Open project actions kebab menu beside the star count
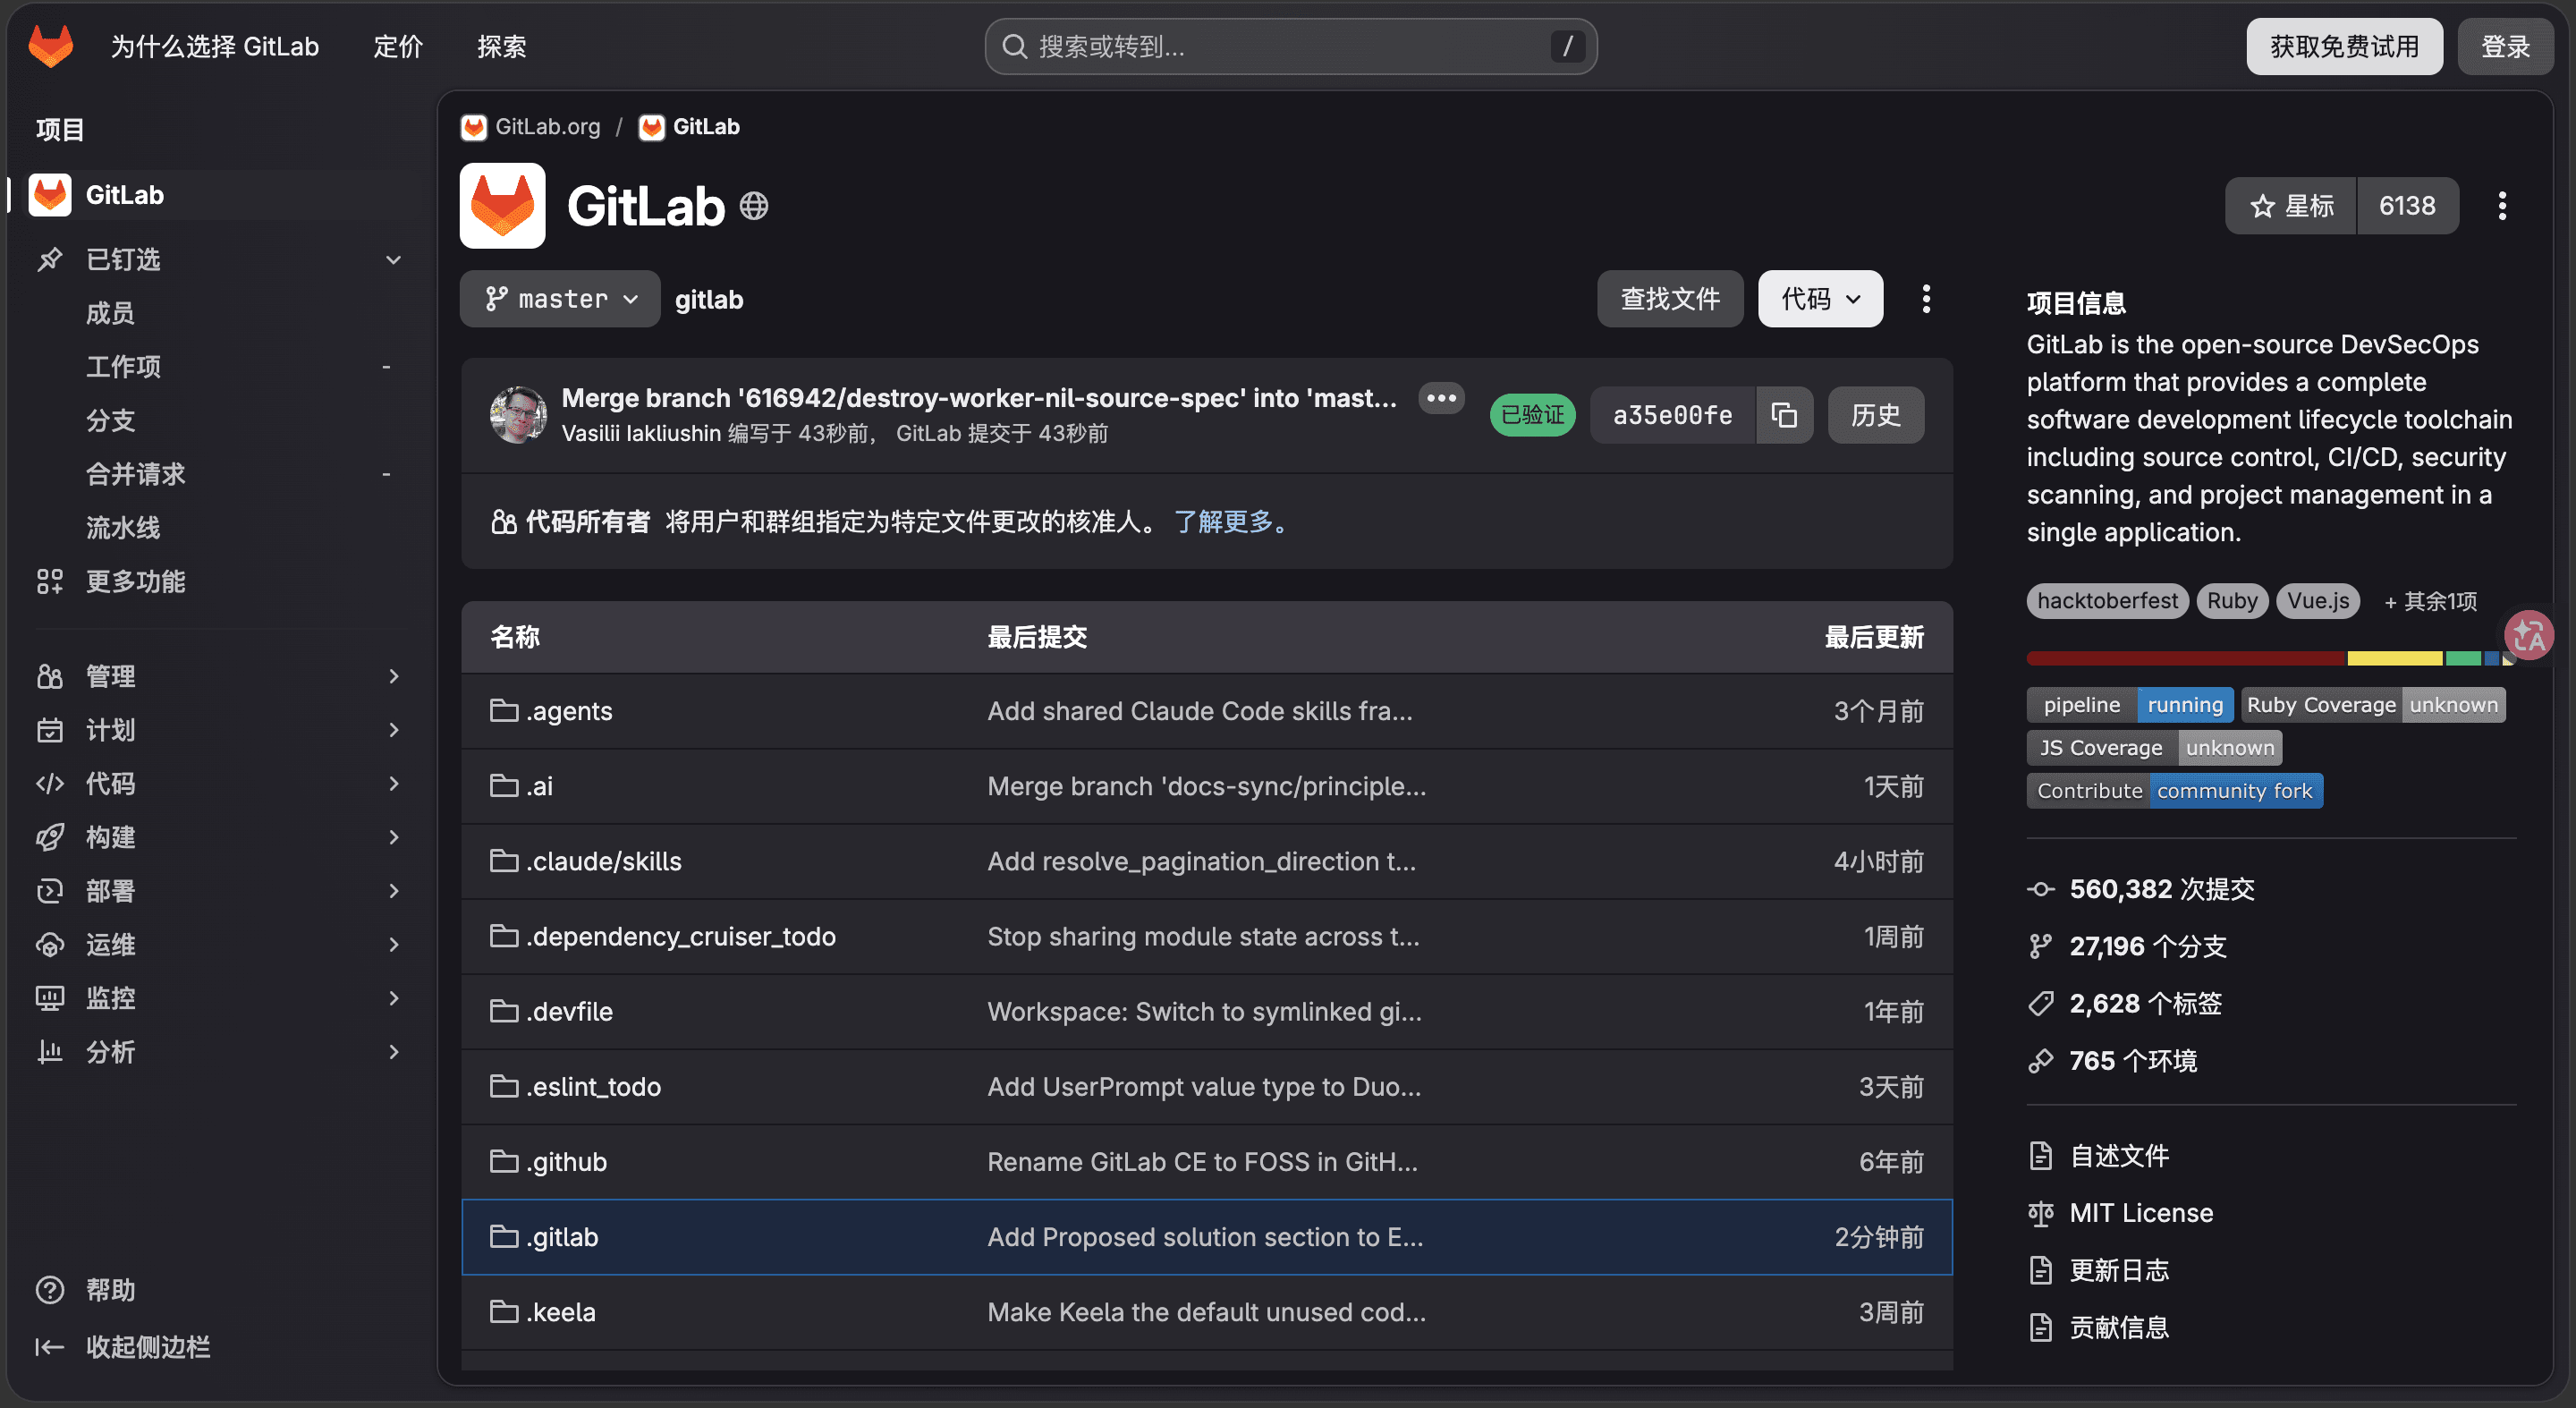The width and height of the screenshot is (2576, 1408). point(2502,206)
